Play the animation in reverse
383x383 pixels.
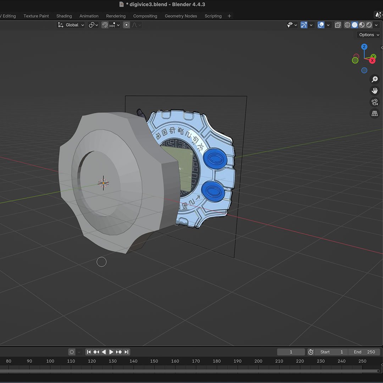(x=104, y=352)
